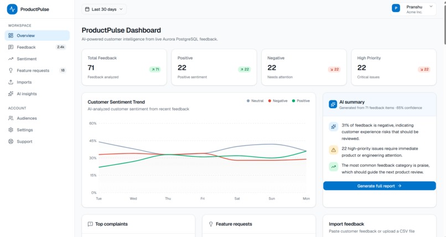Click the green trend icon beside praise insight

tap(333, 167)
